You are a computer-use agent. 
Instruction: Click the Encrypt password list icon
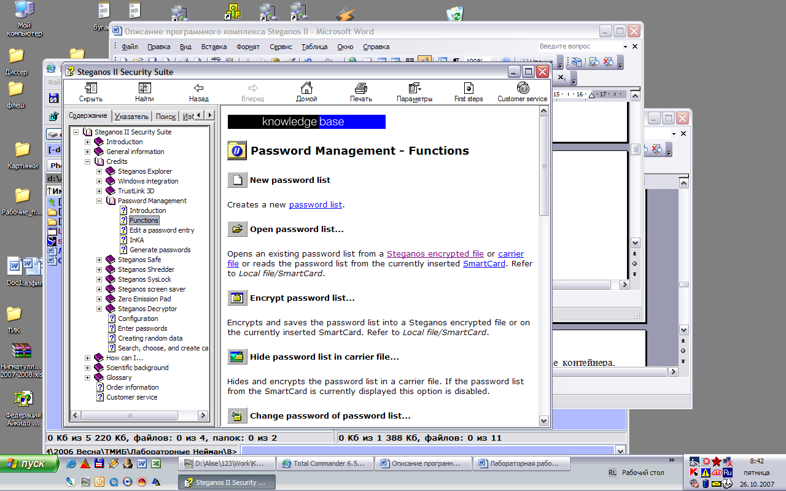tap(237, 298)
